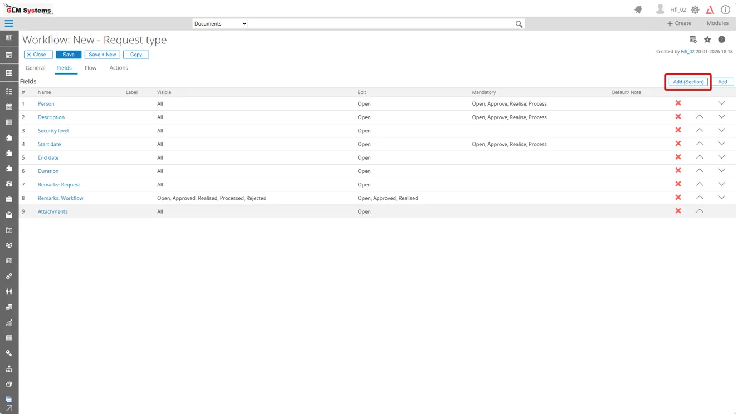Remove the Attachments field row
738x414 pixels.
pyautogui.click(x=678, y=211)
